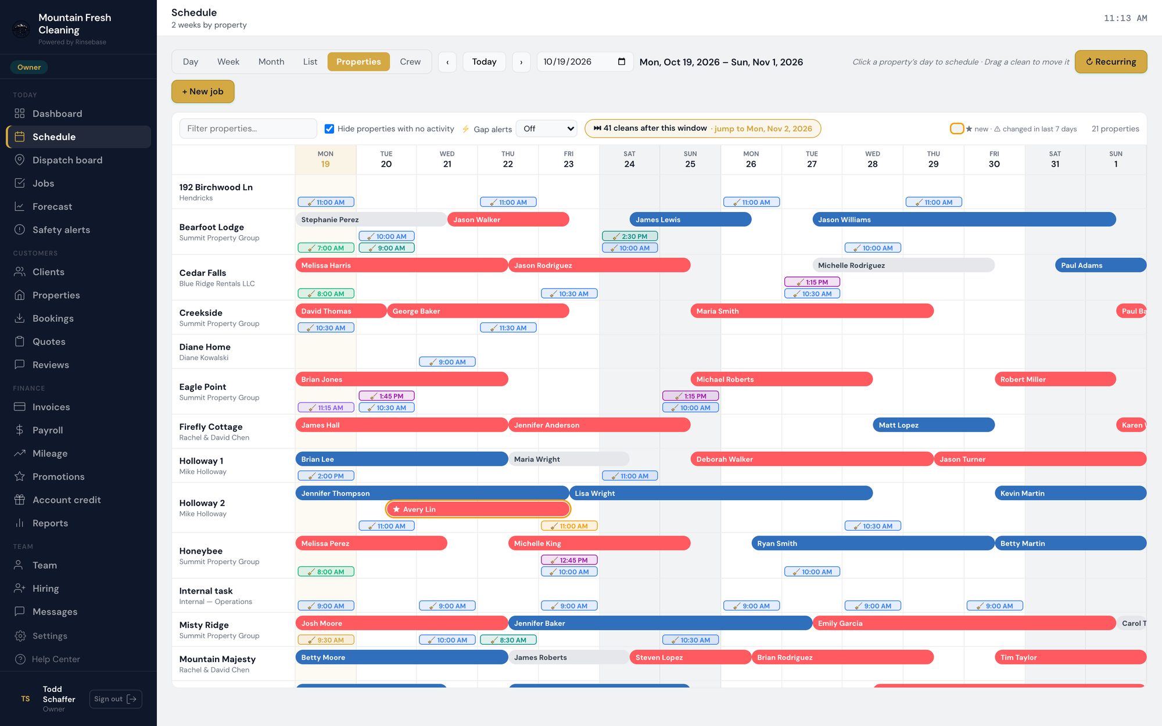This screenshot has height=726, width=1162.
Task: Click the Quotes clipboard icon
Action: tap(20, 342)
